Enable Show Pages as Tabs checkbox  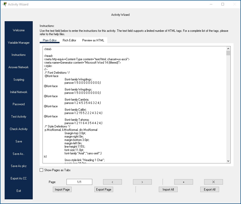[41, 170]
